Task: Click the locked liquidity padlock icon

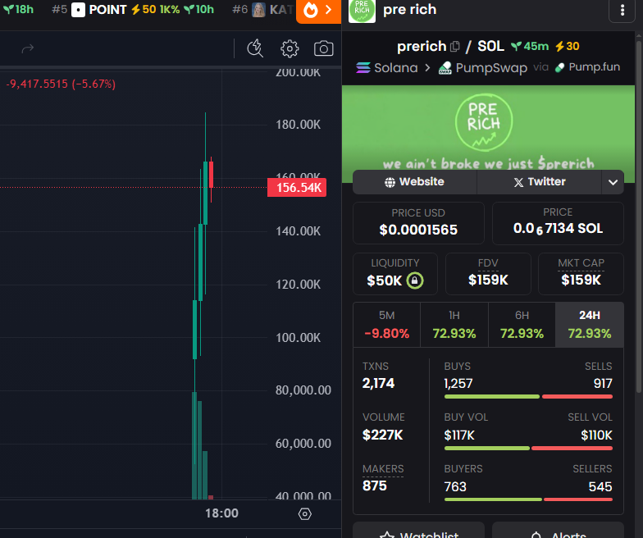Action: [415, 280]
